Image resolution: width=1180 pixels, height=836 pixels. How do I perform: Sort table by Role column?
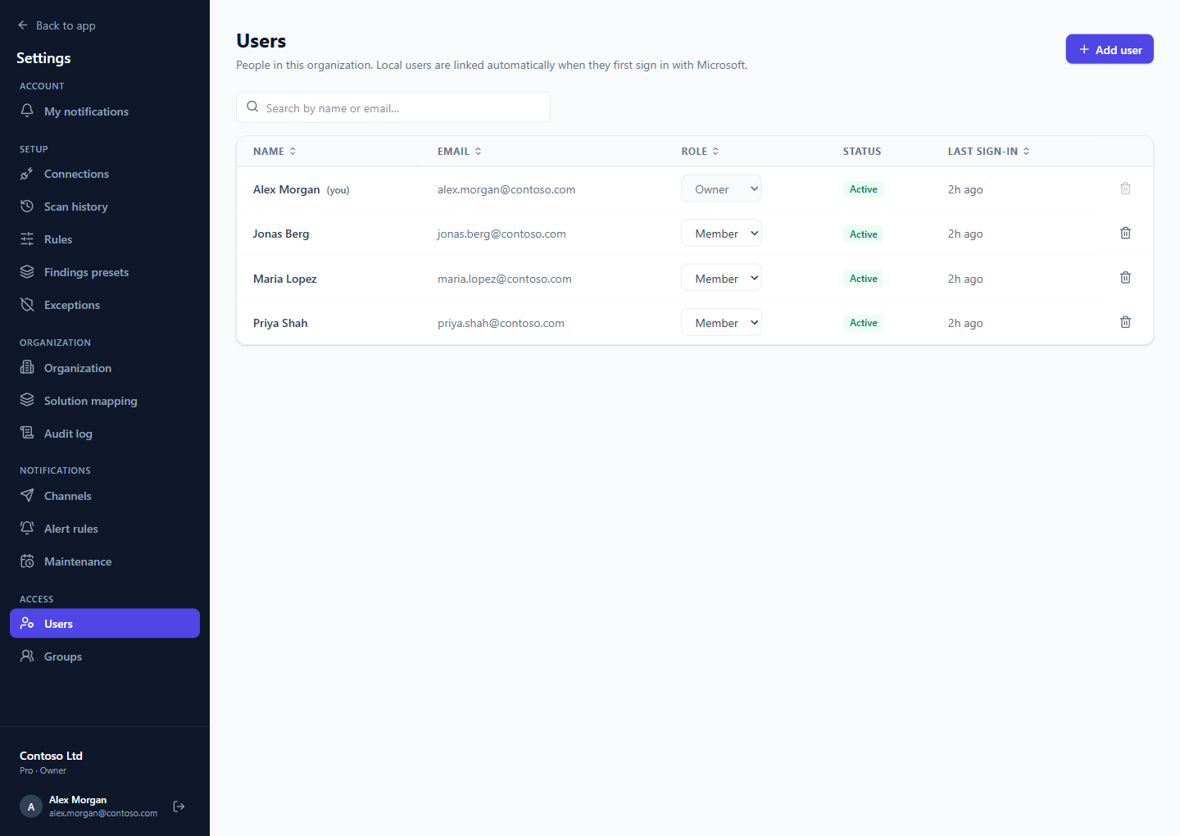[700, 152]
